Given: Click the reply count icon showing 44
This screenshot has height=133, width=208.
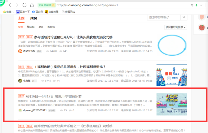Looking at the screenshot, I should [54, 81].
